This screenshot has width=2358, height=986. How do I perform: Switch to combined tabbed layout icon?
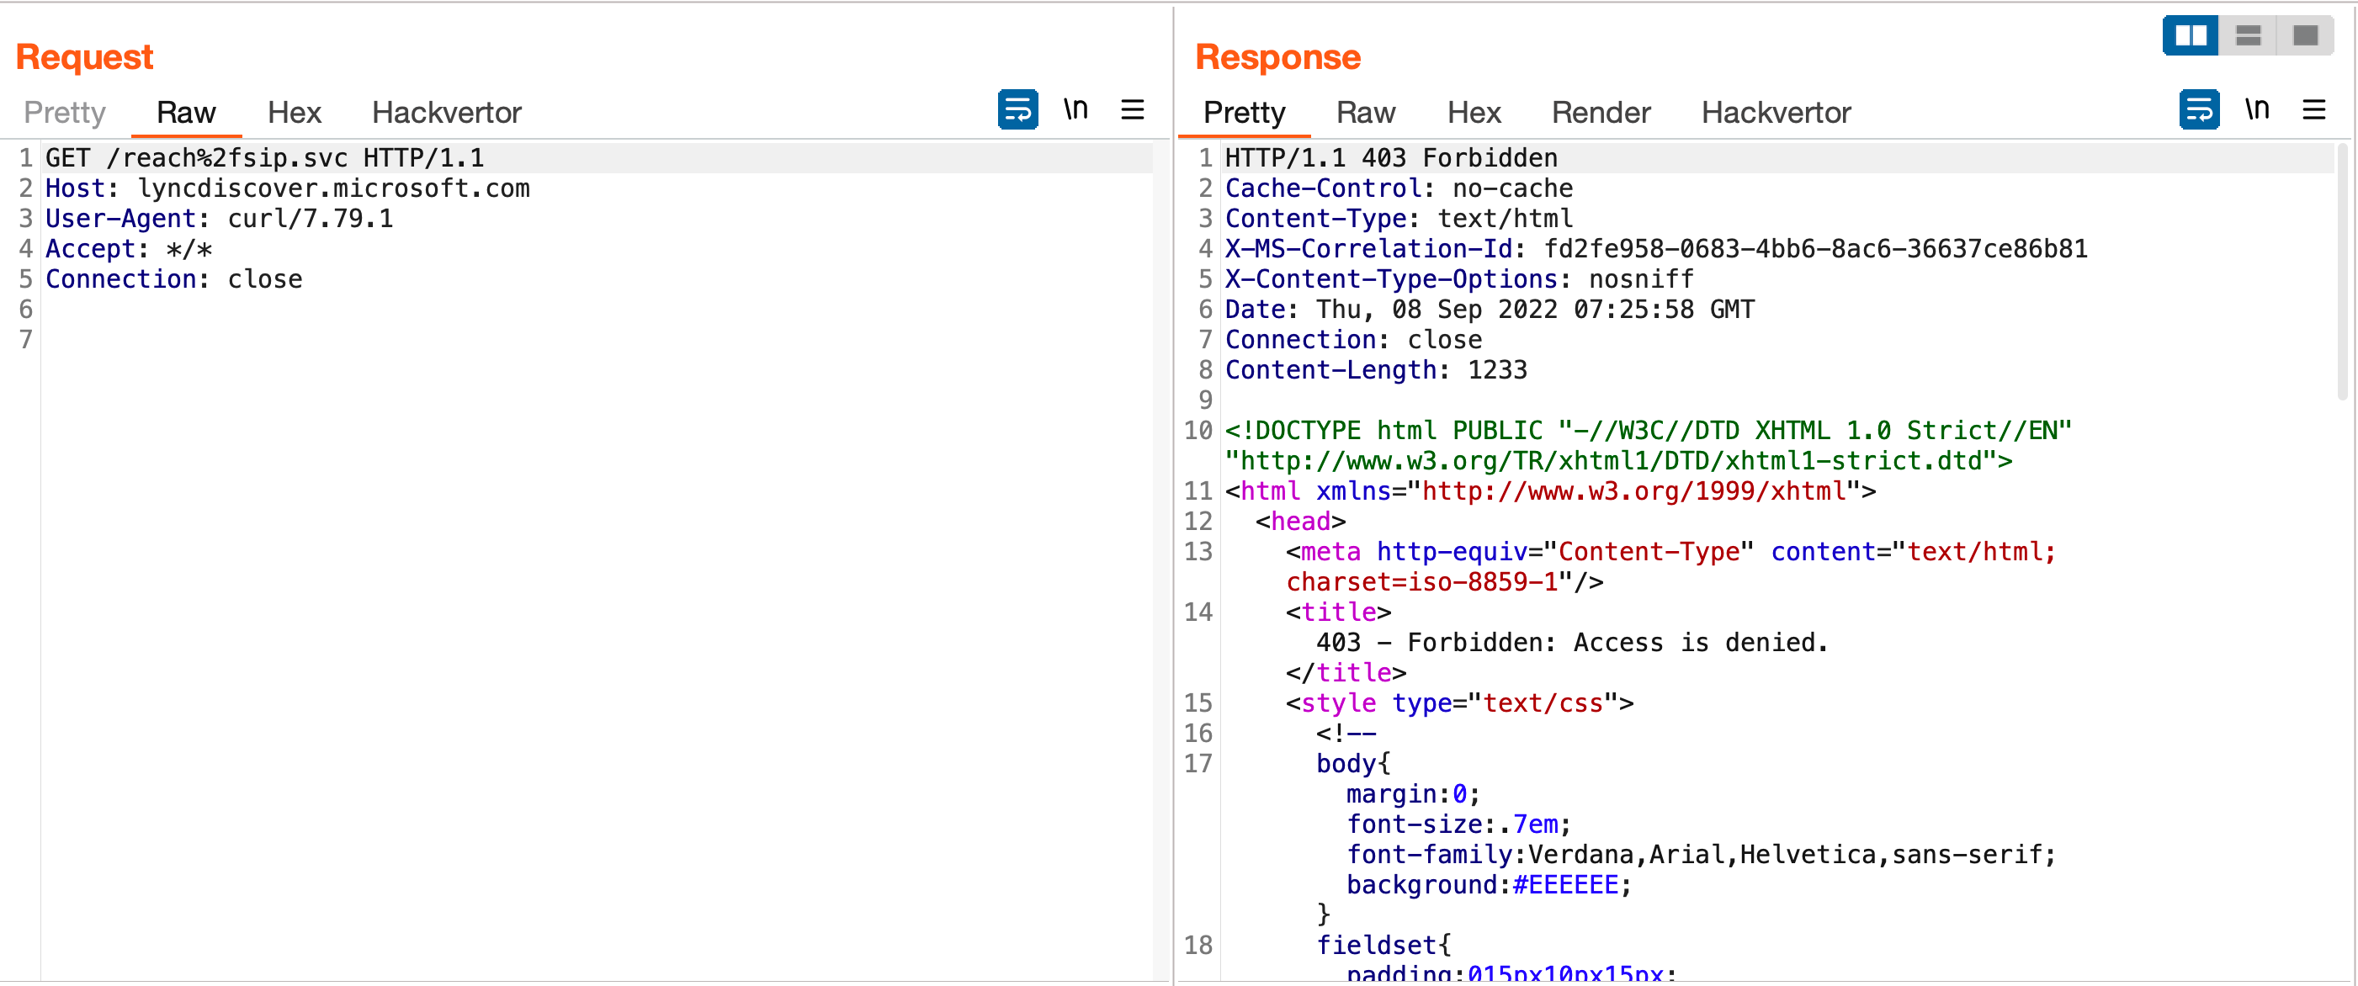(x=2305, y=35)
